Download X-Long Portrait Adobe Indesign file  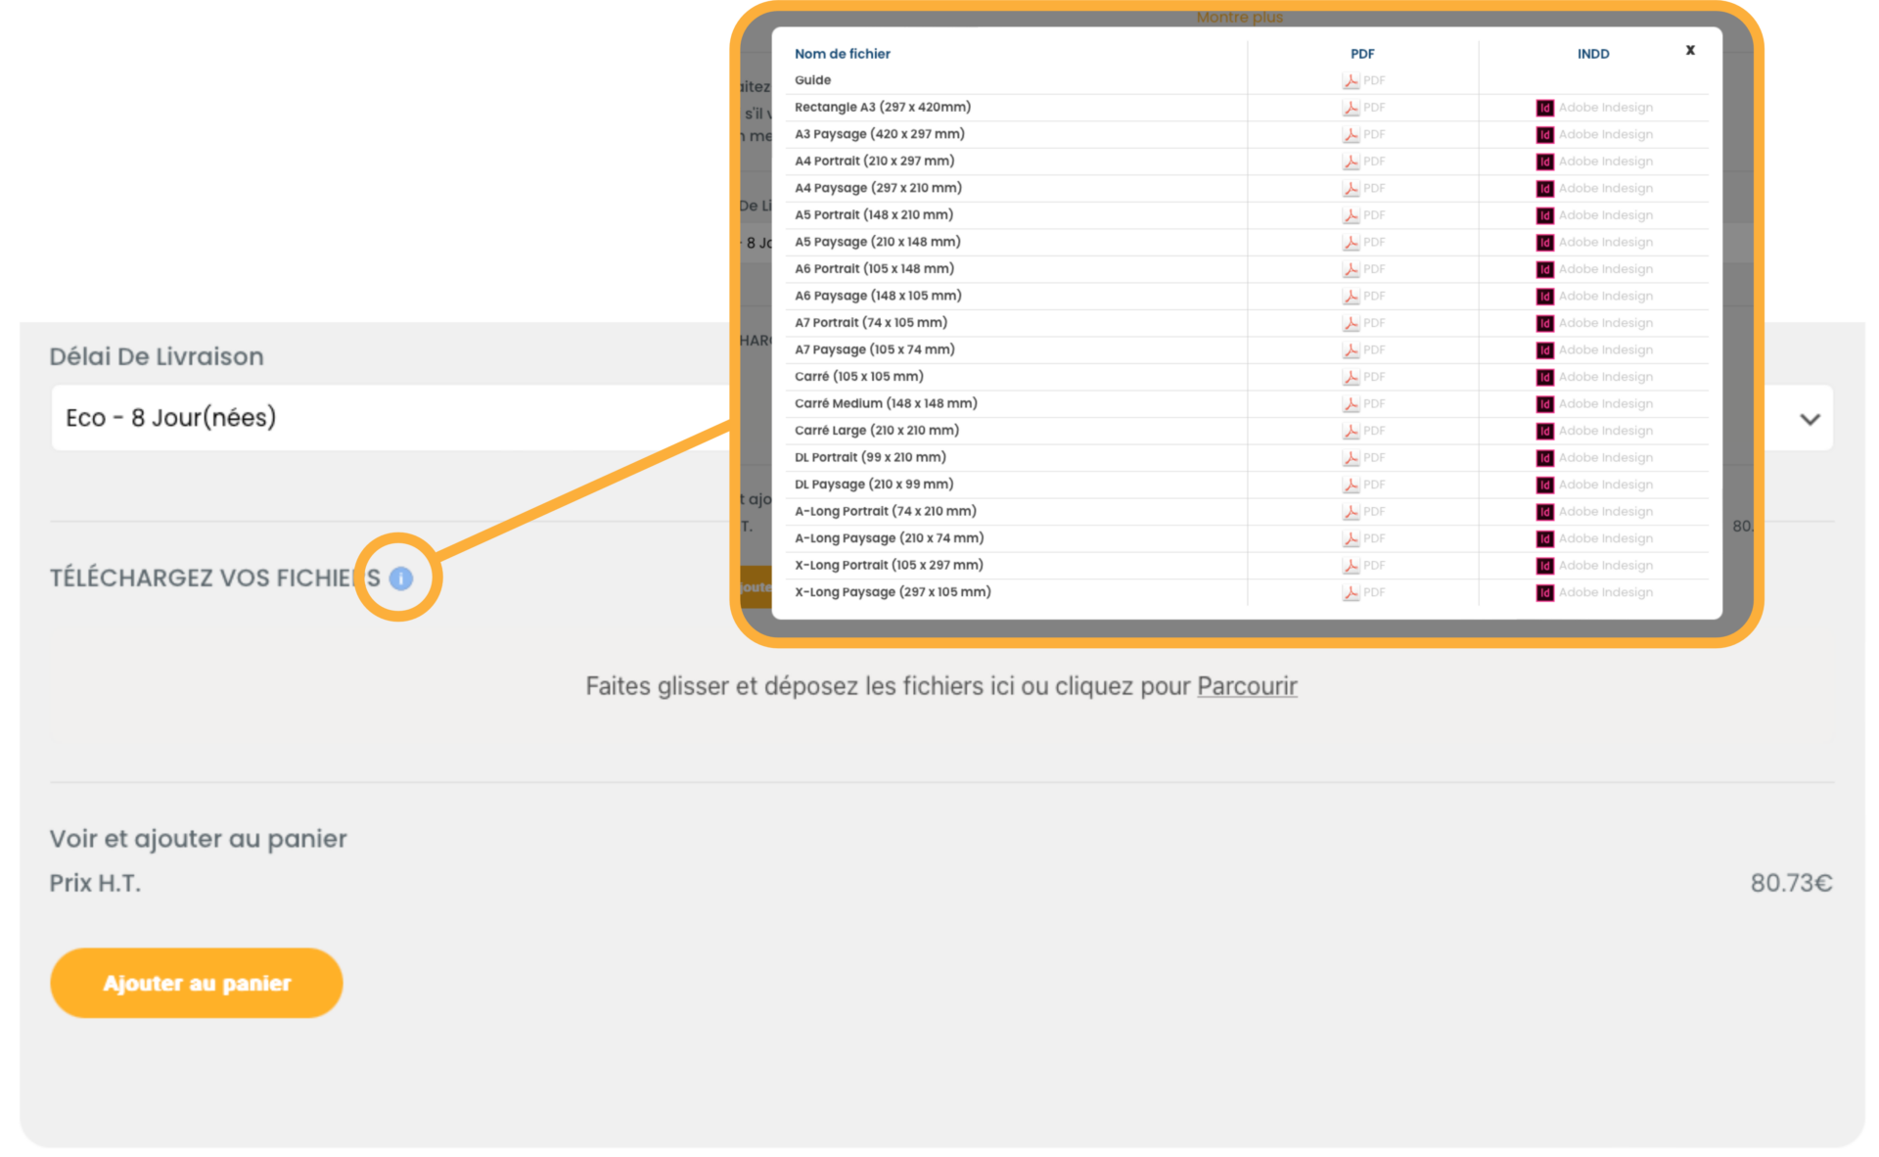[x=1594, y=565]
